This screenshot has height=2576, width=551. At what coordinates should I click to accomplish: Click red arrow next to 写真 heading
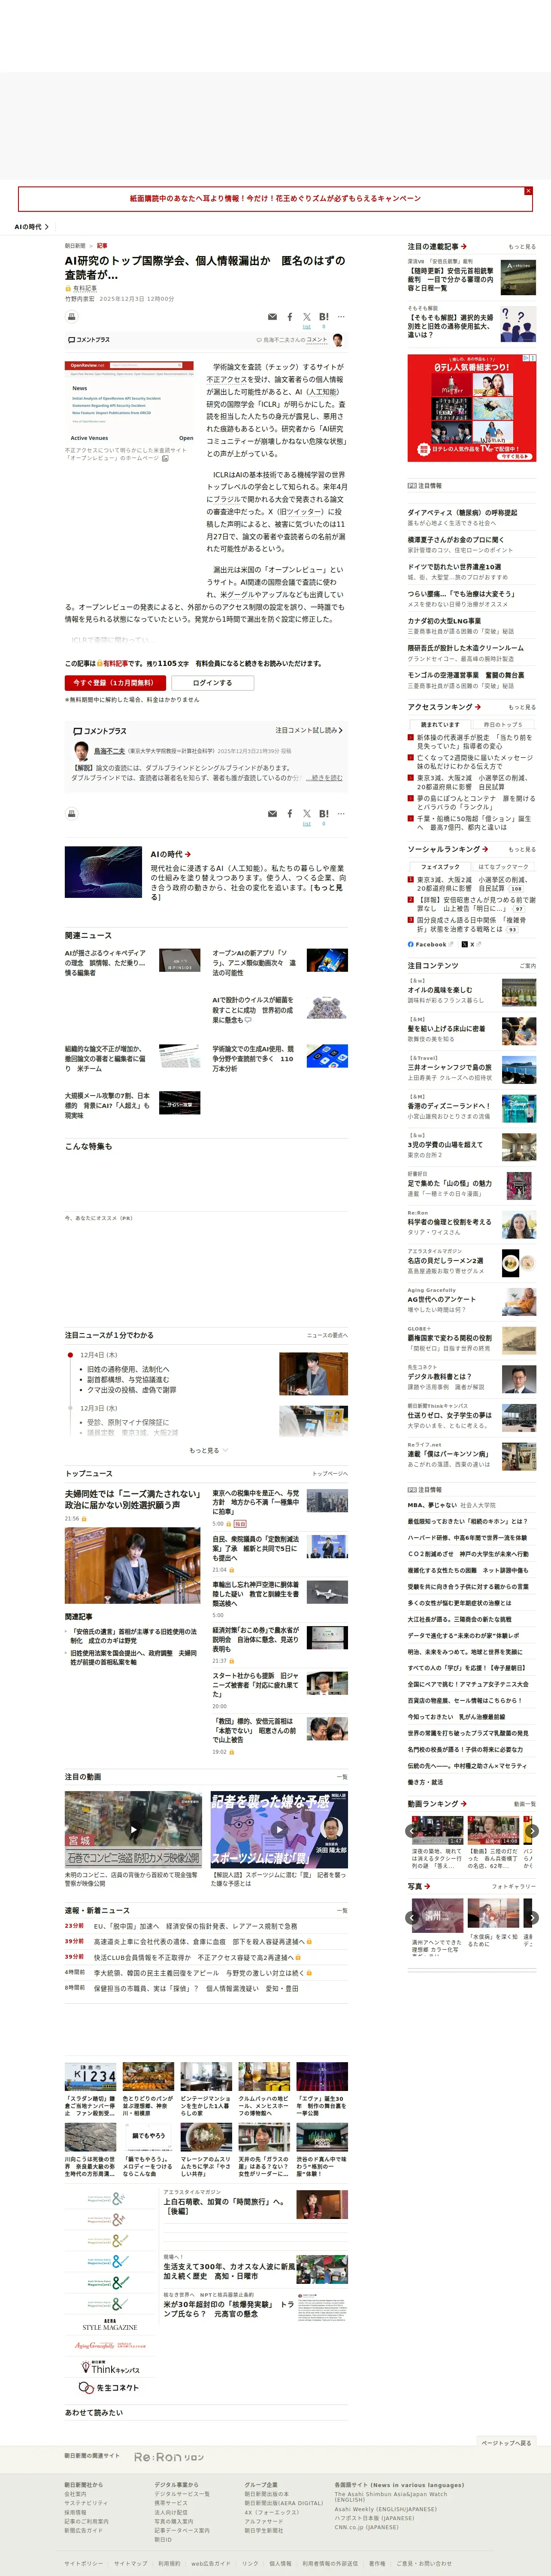427,1886
